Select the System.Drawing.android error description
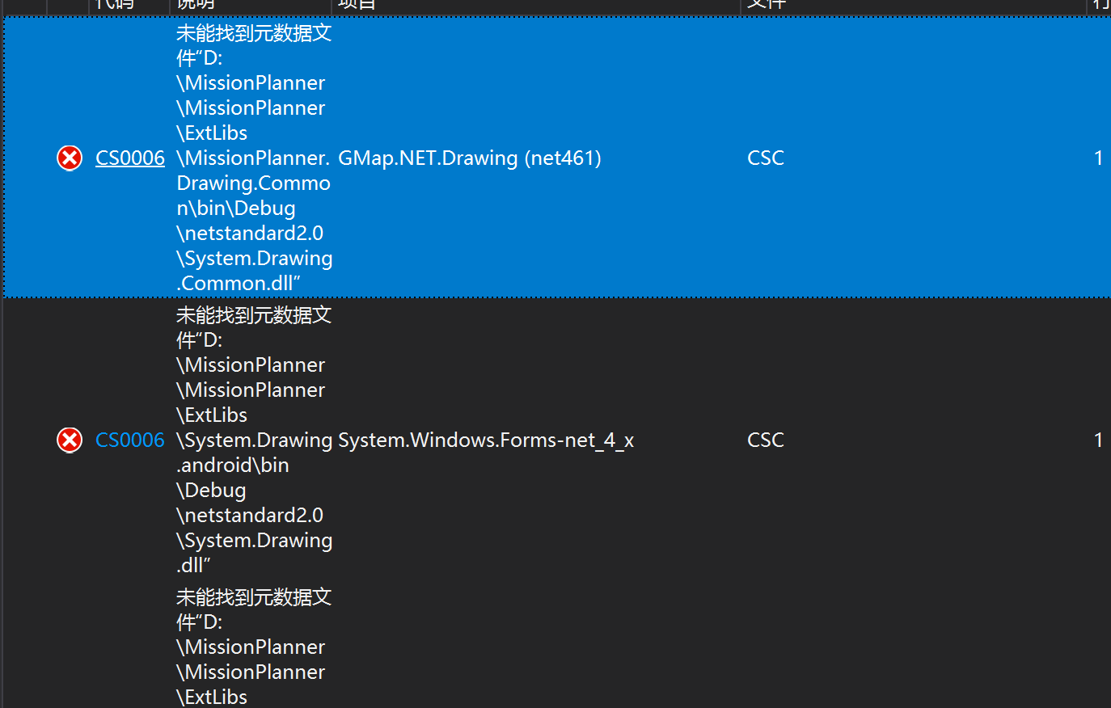1111x708 pixels. coord(254,440)
